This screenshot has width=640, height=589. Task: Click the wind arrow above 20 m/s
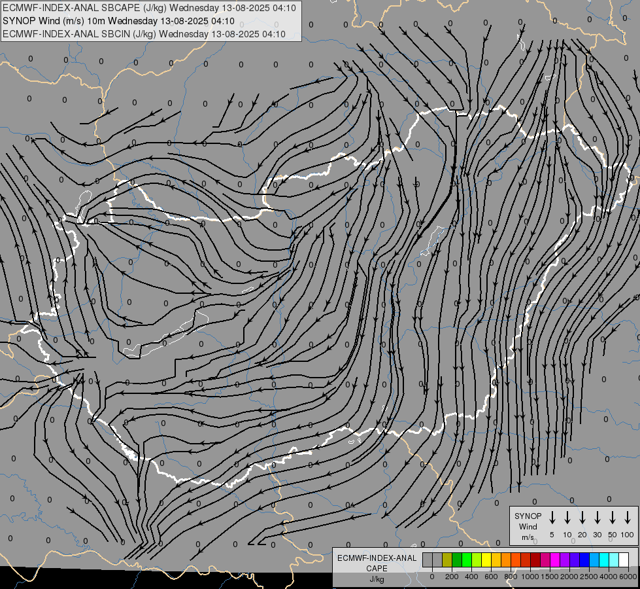[582, 517]
